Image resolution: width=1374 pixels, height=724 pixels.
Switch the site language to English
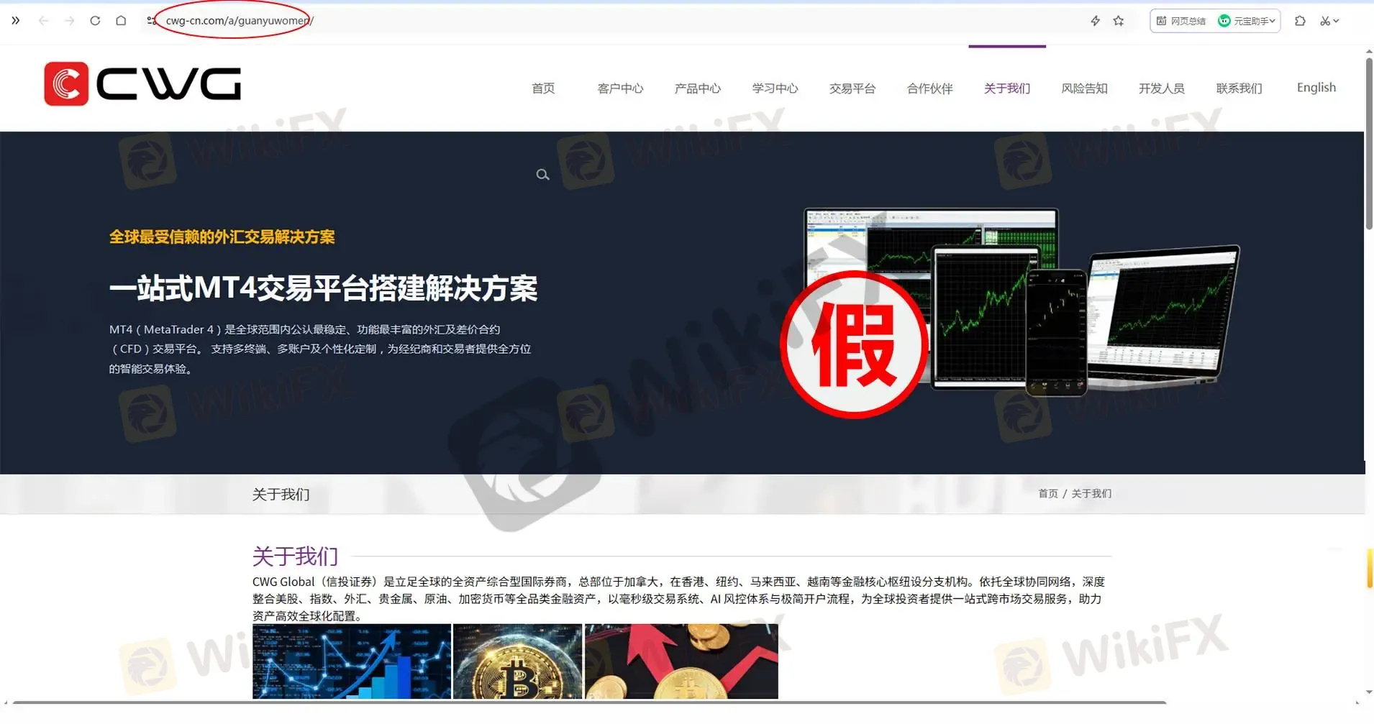point(1316,88)
